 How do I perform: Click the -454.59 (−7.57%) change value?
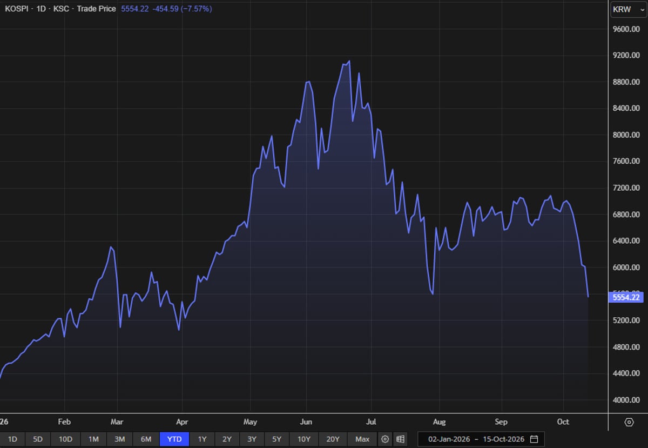(183, 9)
